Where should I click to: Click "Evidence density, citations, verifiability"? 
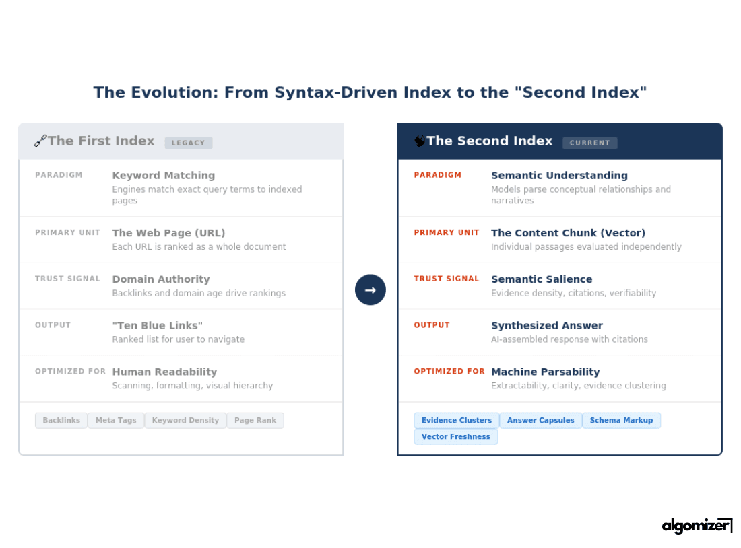[x=574, y=293]
